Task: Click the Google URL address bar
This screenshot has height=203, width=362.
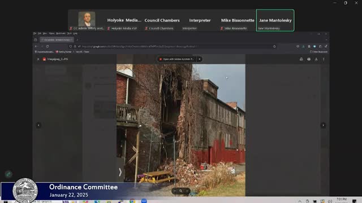Action: point(173,46)
